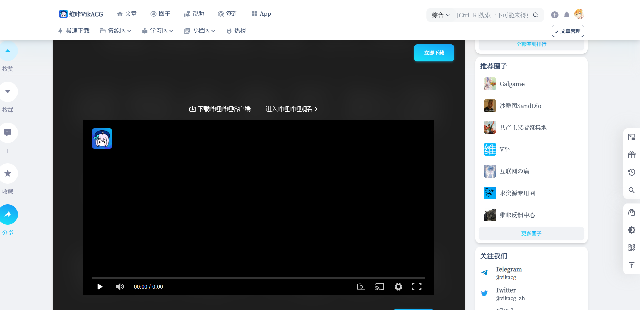Open the 综合 search scope dropdown
The image size is (640, 310).
tap(440, 15)
